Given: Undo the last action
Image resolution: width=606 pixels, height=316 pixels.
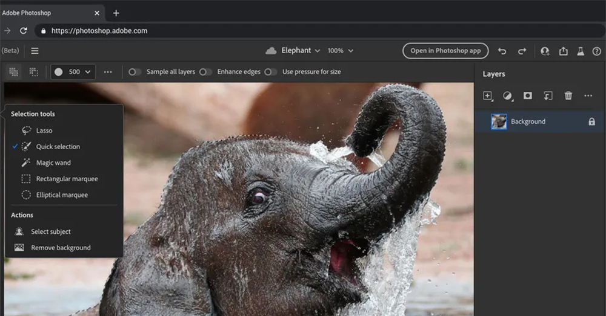Looking at the screenshot, I should (502, 51).
